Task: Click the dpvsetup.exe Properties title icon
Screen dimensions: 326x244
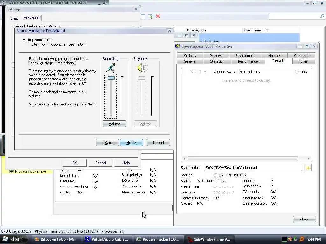Action: tap(178, 46)
